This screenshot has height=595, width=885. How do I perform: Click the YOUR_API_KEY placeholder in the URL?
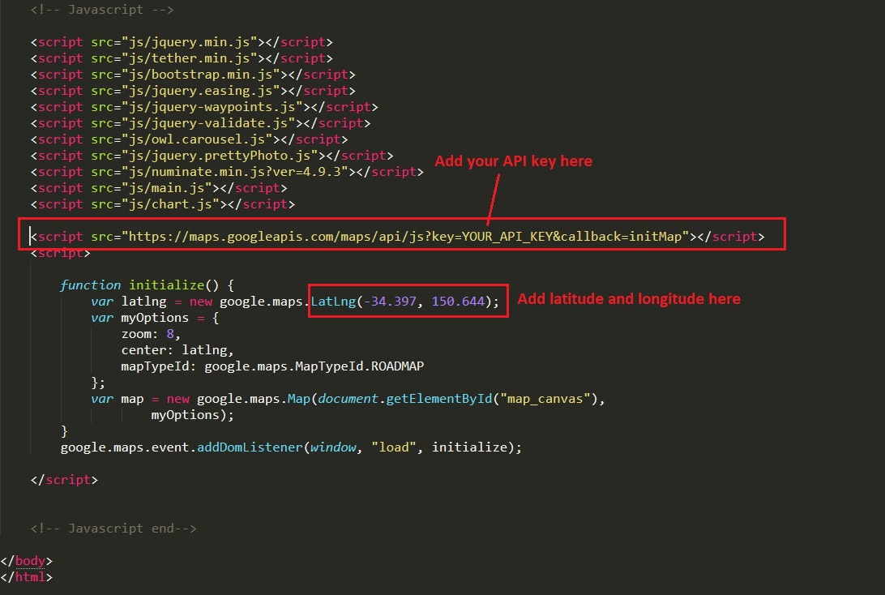click(x=508, y=237)
